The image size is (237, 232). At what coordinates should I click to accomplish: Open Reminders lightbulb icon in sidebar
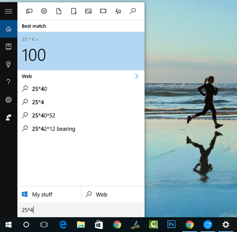pos(8,64)
